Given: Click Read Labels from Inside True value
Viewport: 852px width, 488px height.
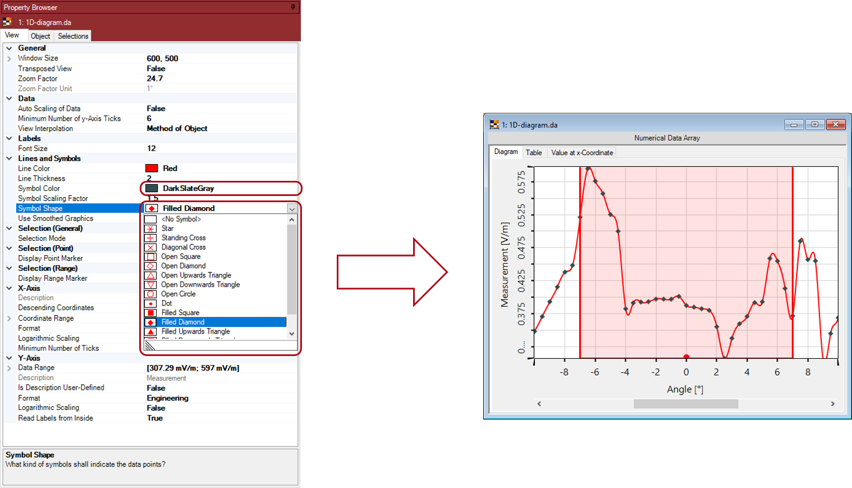Looking at the screenshot, I should point(155,418).
